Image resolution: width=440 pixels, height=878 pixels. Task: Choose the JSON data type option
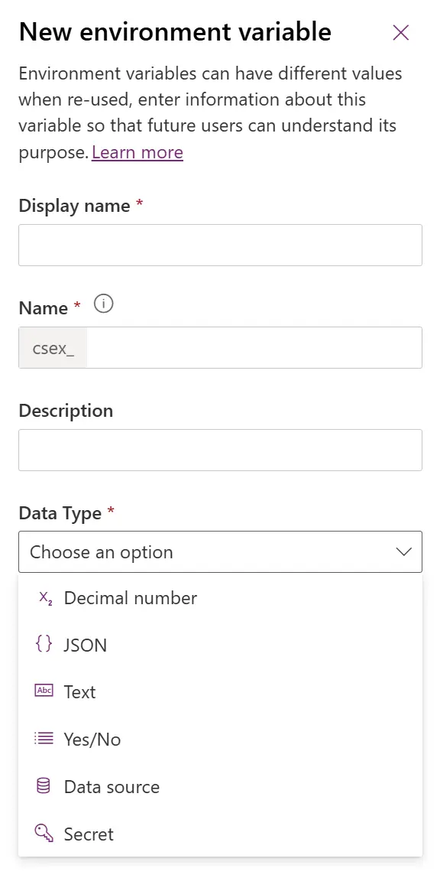pos(220,645)
